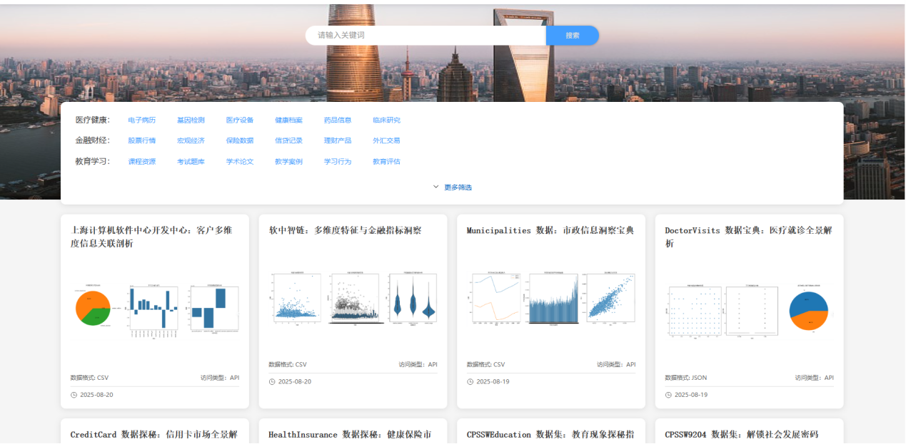Click the clock icon on 软中智链 card
The image size is (906, 444).
click(272, 381)
